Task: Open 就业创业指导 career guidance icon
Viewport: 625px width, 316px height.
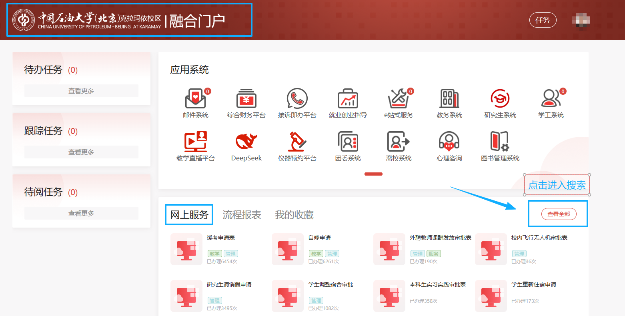Action: (348, 99)
